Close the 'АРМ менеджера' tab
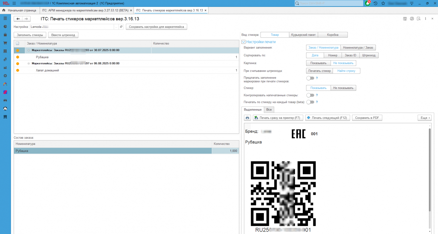 tap(131, 10)
